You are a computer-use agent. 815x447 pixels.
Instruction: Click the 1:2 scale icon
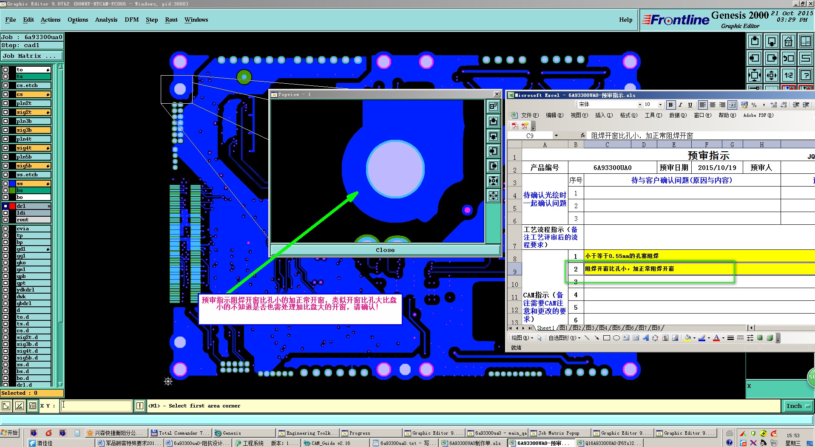pos(789,75)
